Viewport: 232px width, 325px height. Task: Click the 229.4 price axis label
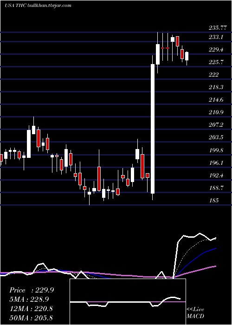[217, 50]
